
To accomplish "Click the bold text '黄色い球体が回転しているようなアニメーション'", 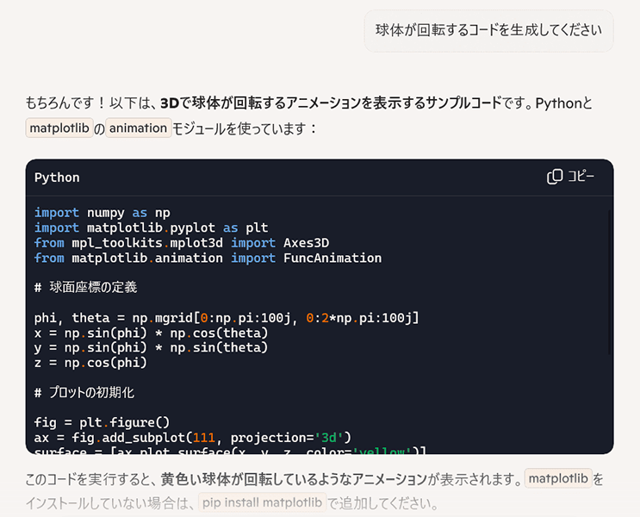I will point(294,479).
